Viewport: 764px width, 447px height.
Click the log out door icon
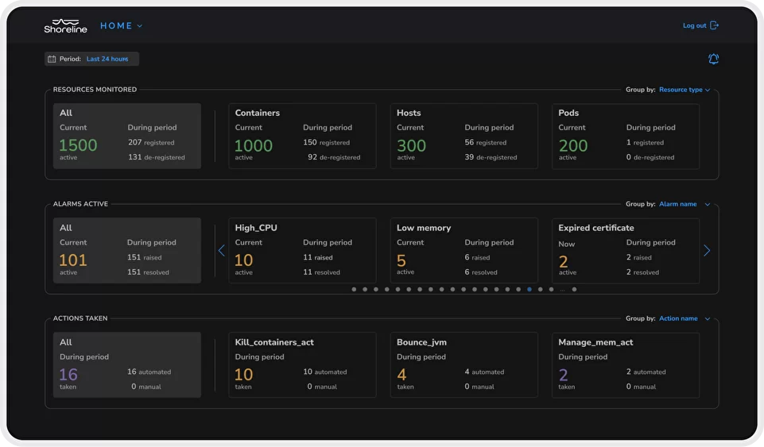(714, 25)
